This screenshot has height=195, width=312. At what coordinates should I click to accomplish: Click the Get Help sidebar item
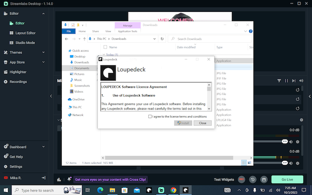tap(16, 157)
